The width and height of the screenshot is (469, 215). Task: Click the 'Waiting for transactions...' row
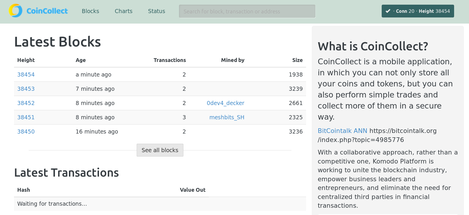[x=160, y=204]
